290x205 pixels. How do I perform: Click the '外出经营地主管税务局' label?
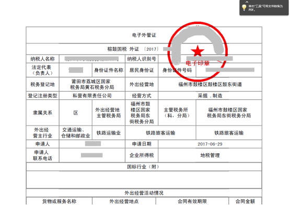(109, 113)
